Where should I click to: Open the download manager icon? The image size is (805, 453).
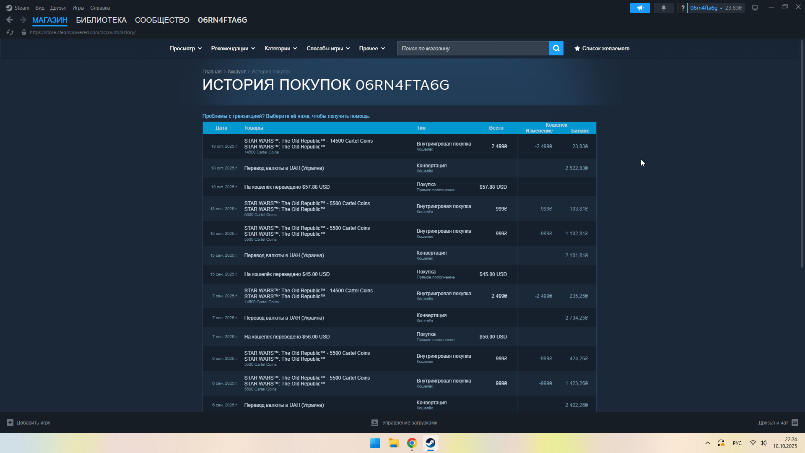point(374,423)
